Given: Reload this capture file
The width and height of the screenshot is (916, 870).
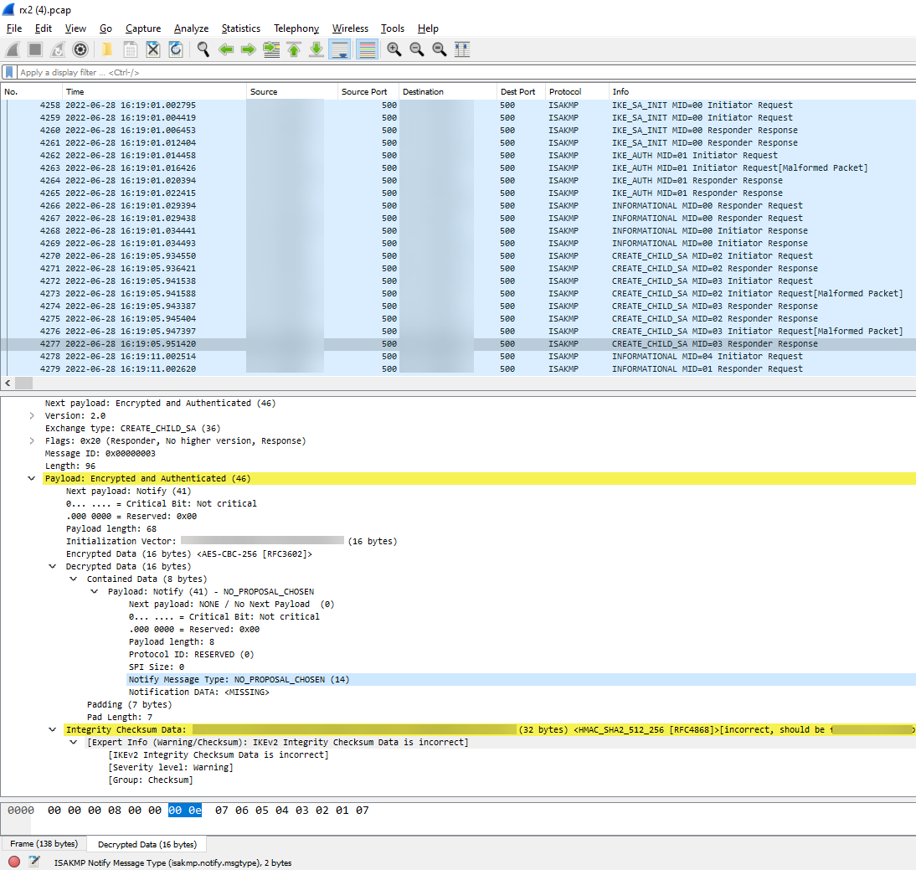Looking at the screenshot, I should click(176, 49).
